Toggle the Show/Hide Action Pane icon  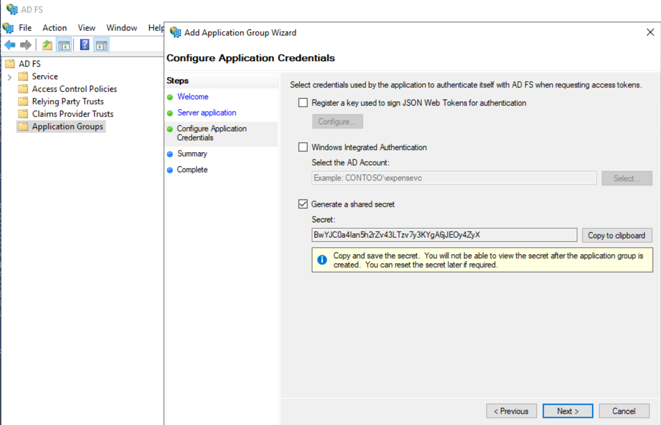[101, 44]
